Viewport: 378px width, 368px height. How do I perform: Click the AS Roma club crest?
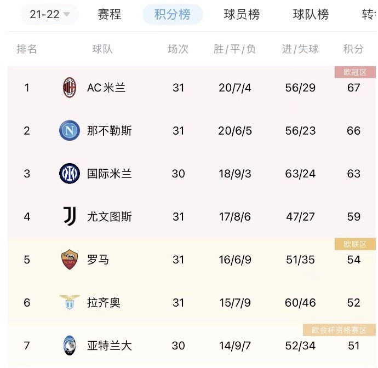(70, 260)
